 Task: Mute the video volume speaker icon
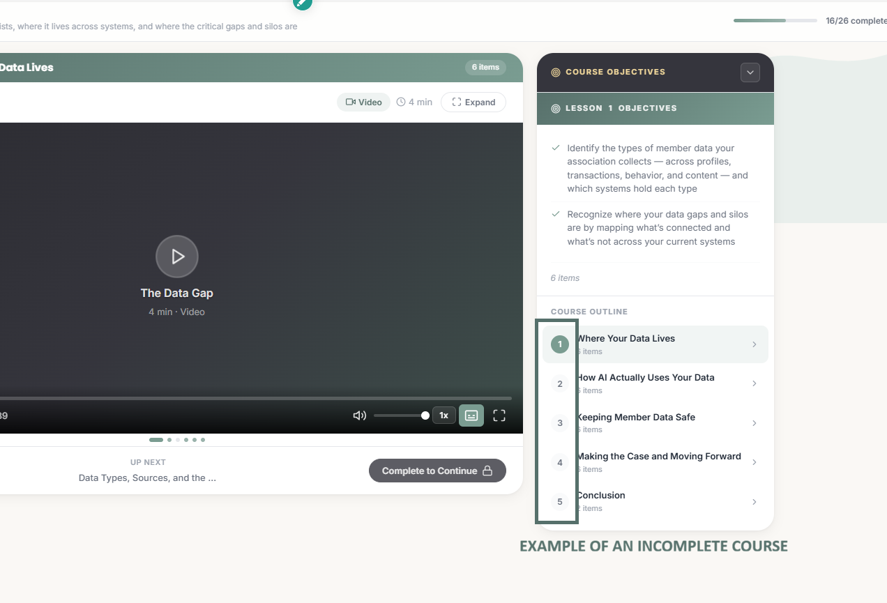(359, 415)
